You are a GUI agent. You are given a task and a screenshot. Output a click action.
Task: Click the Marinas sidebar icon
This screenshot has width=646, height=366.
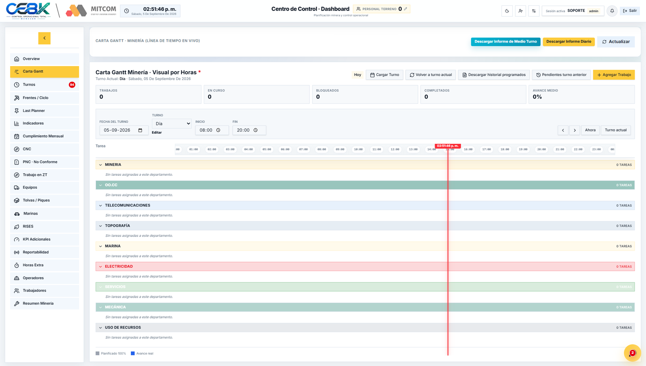[x=17, y=214]
